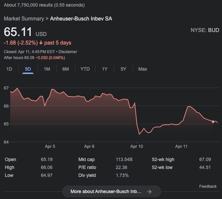222x199 pixels.
Task: Click the NYSE: BUD ticker label
Action: tap(205, 30)
